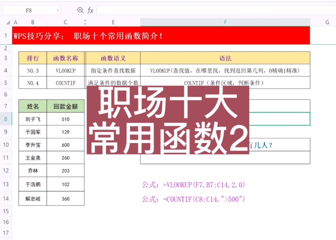Image resolution: width=336 pixels, height=240 pixels.
Task: Click the fx insert function icon
Action: click(x=90, y=10)
